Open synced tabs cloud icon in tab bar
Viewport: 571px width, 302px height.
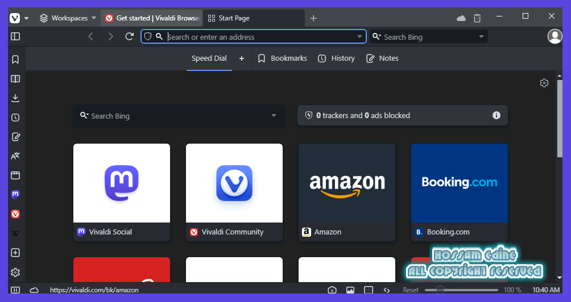coord(461,18)
